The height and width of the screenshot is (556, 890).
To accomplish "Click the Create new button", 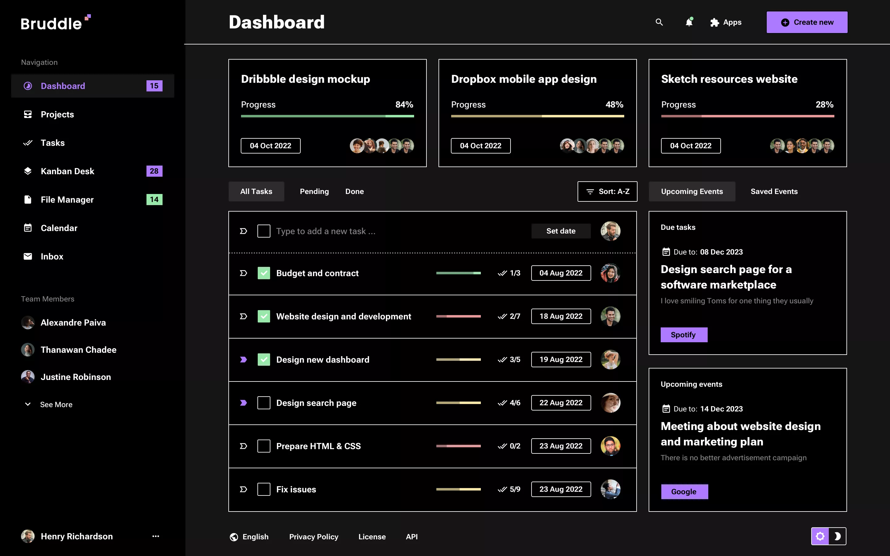I will (x=807, y=23).
